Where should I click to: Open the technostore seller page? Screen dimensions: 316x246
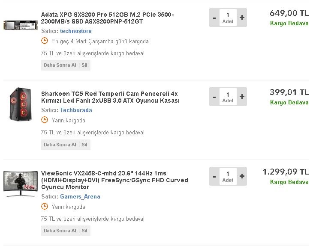click(x=75, y=31)
